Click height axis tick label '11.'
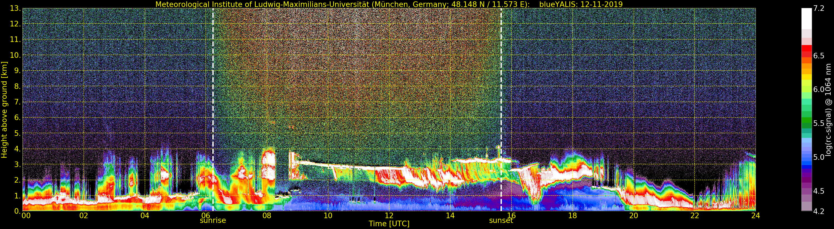The height and width of the screenshot is (229, 834). 15,39
